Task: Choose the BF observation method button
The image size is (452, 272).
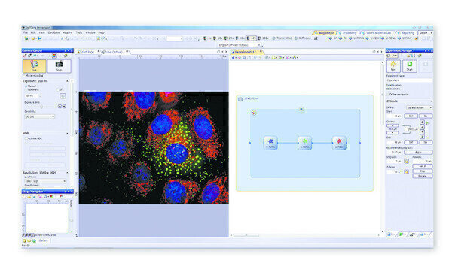Action: [333, 38]
